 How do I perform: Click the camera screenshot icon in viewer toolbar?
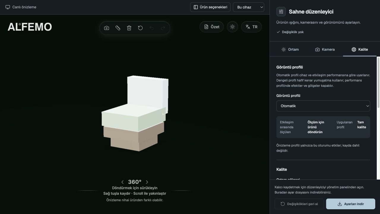[107, 28]
